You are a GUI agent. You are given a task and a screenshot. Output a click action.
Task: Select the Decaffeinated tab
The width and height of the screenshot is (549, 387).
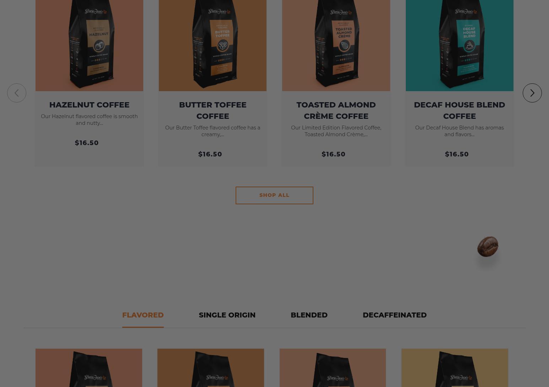click(x=394, y=315)
